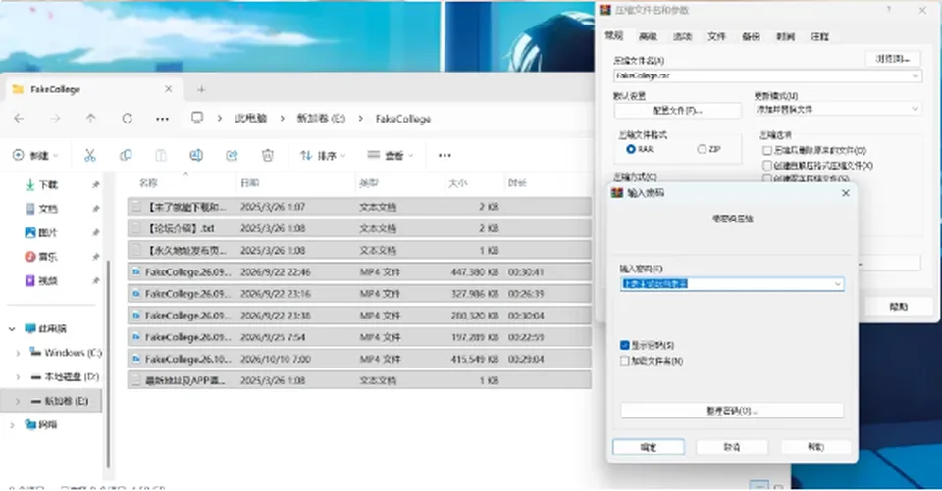Screen dimensions: 942x491
Task: Open the 查看 View dropdown
Action: coord(391,156)
